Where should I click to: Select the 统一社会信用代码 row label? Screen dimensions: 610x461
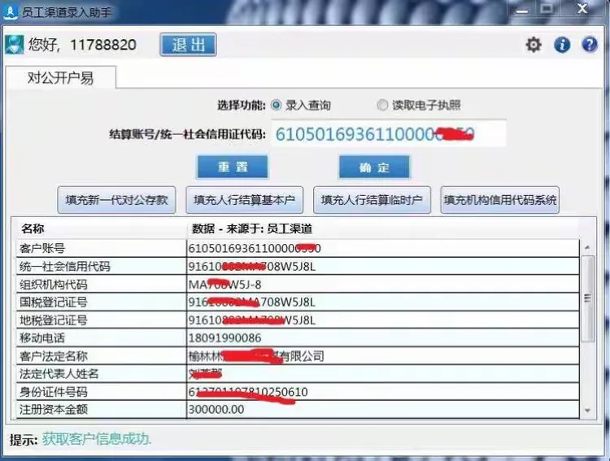(x=65, y=266)
